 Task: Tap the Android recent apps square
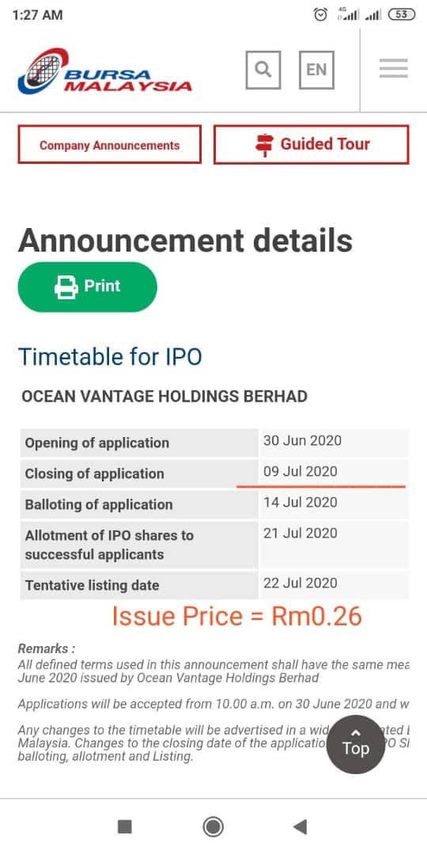(x=125, y=826)
